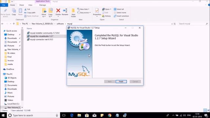Click the Name column header
210x118 pixels.
click(x=29, y=29)
